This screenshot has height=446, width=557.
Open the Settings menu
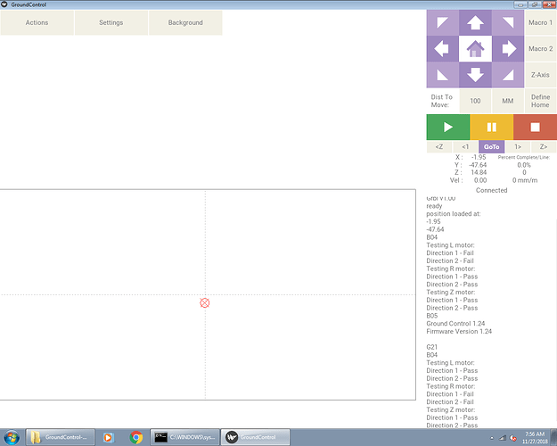(x=111, y=22)
